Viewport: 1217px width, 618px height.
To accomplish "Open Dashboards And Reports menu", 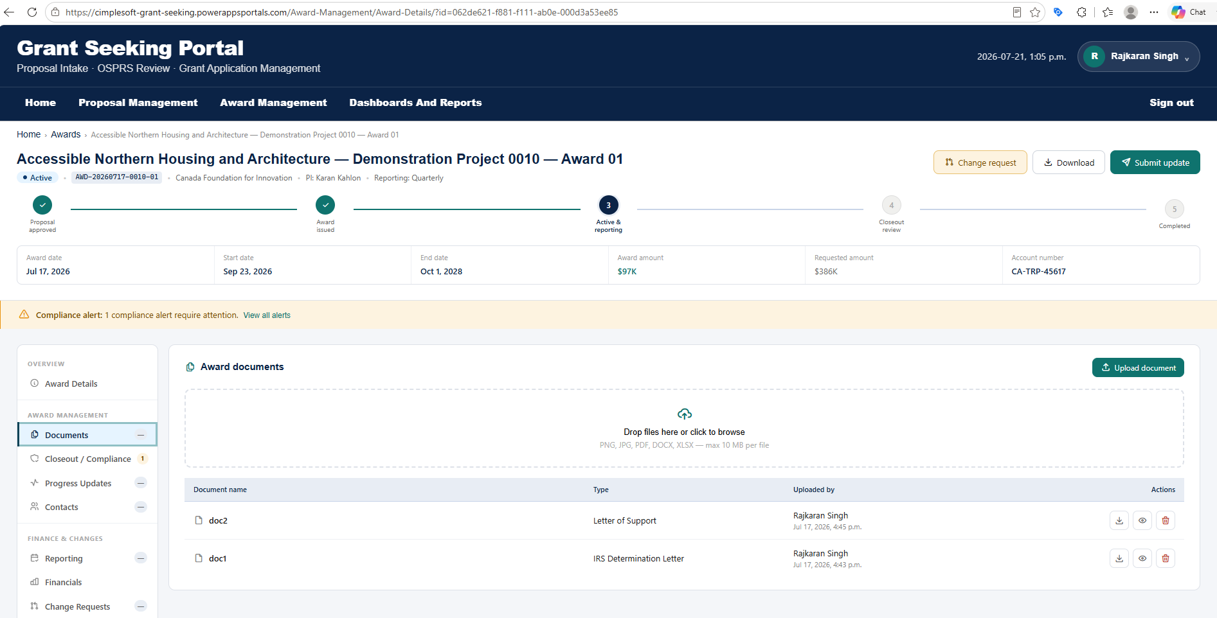I will 415,103.
